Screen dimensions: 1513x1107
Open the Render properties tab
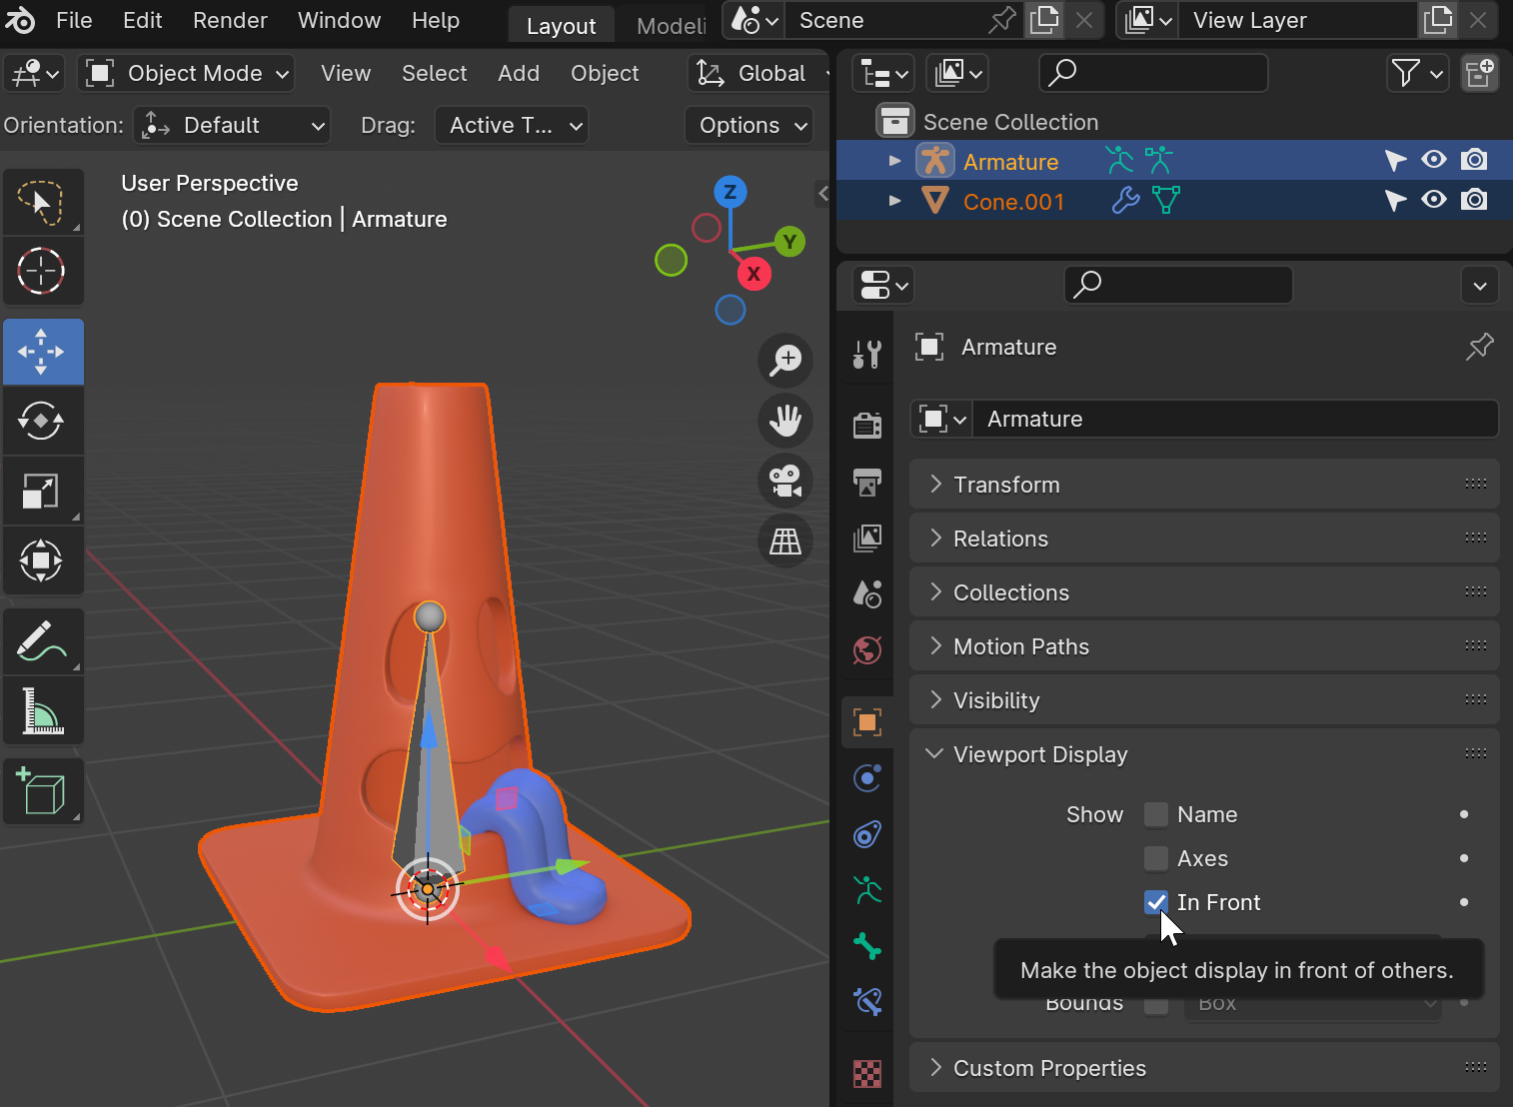[867, 425]
